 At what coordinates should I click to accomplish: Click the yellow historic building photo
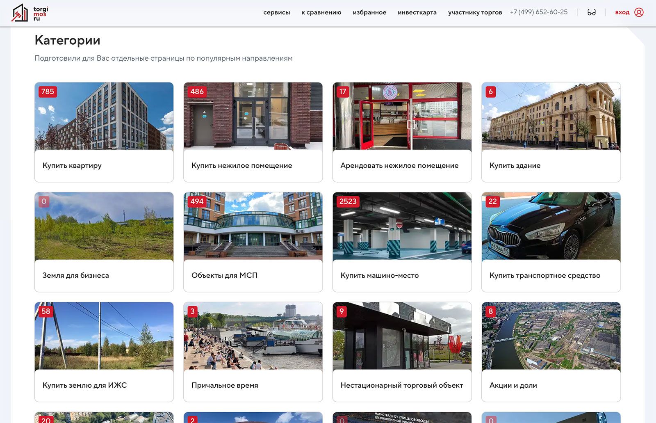551,116
